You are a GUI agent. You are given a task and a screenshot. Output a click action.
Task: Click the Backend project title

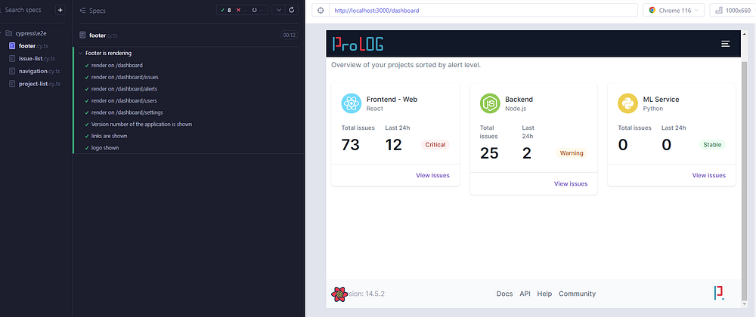[519, 99]
